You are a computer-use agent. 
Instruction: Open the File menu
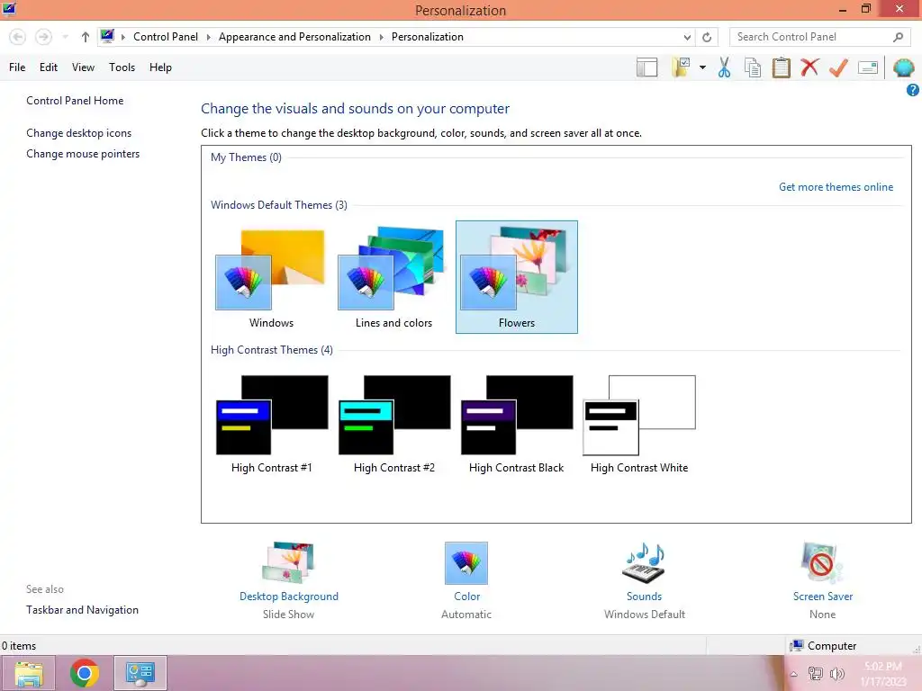tap(17, 67)
